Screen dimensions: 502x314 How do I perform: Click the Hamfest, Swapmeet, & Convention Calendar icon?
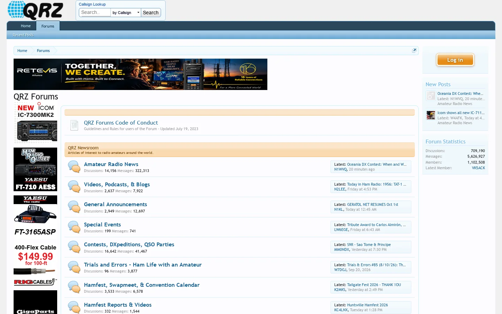(x=74, y=287)
